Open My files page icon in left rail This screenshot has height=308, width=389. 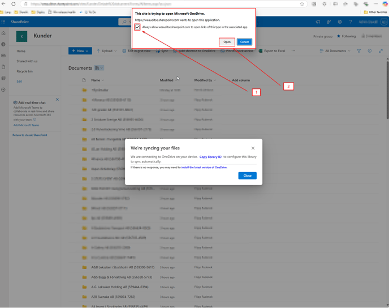(3, 67)
